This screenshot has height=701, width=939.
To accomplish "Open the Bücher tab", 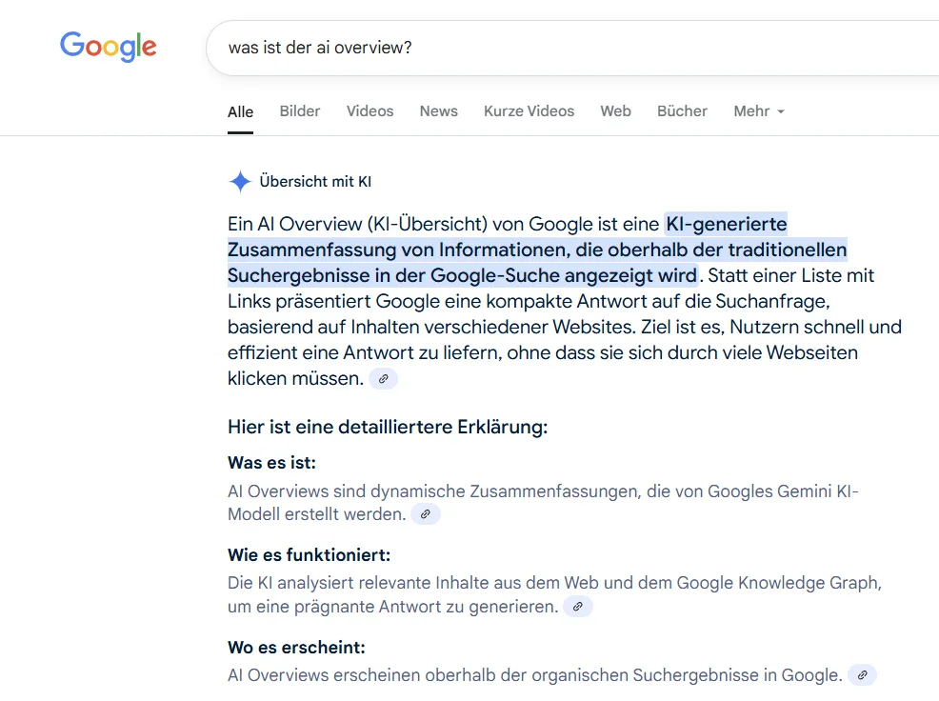I will 682,111.
